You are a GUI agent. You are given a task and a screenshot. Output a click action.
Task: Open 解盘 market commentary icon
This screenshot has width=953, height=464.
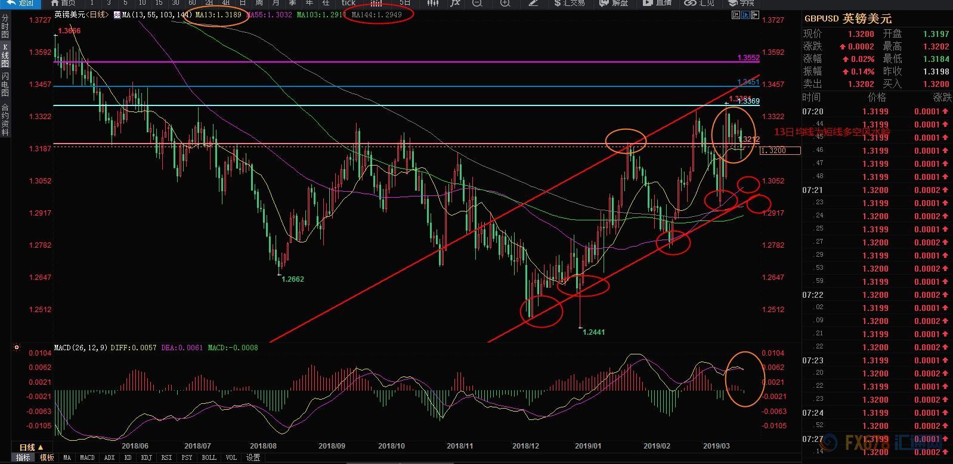[614, 3]
